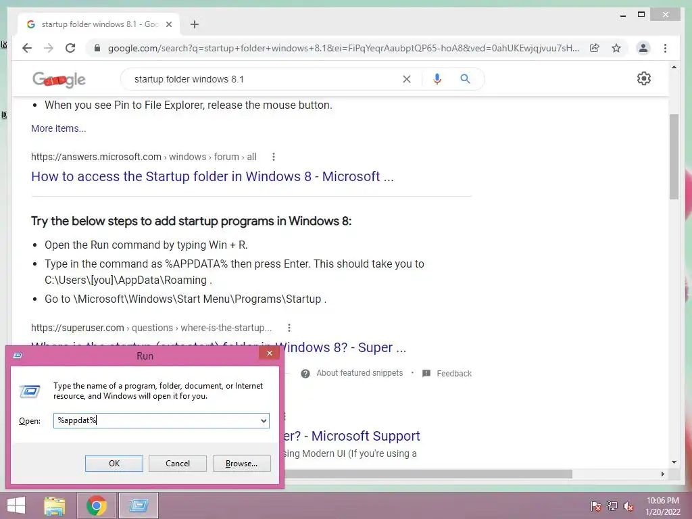
Task: Open the Chrome profile avatar
Action: pyautogui.click(x=643, y=48)
